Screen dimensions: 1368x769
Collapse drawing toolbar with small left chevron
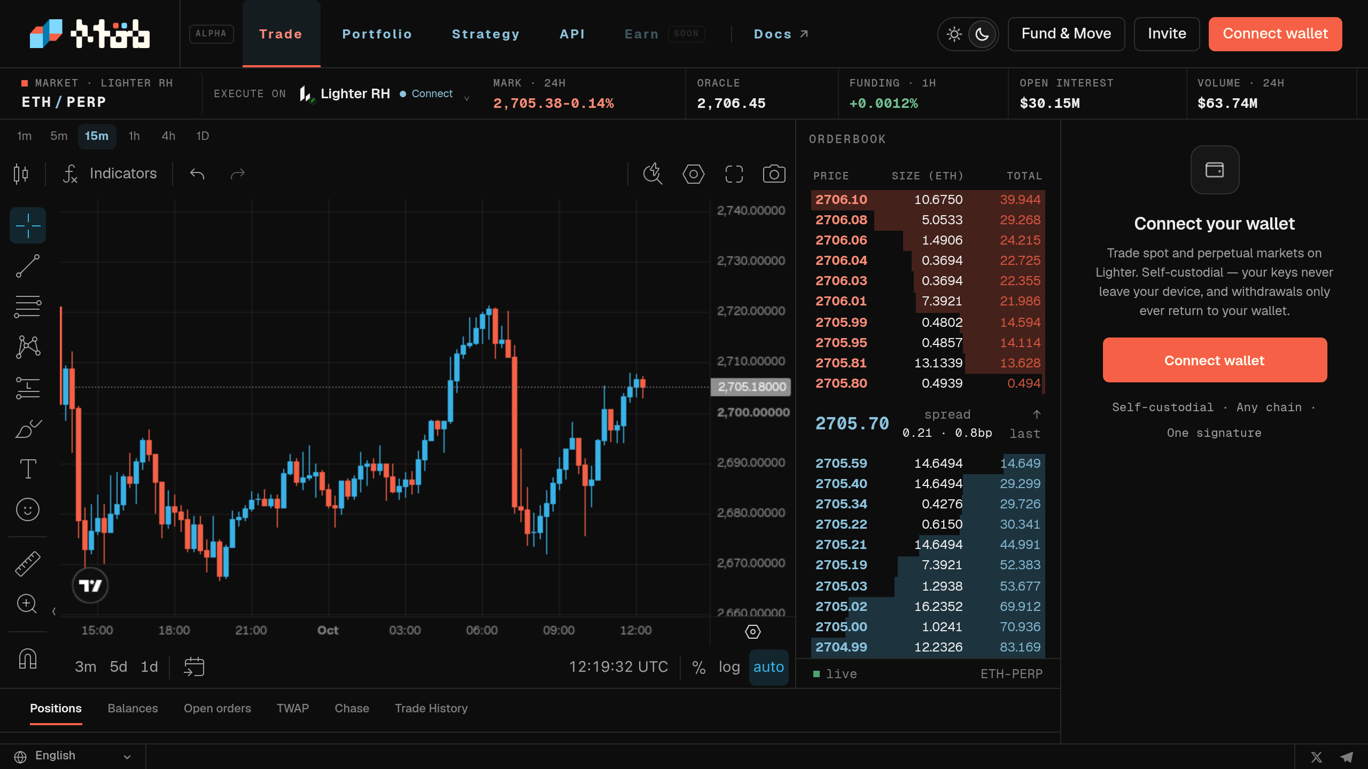(54, 611)
